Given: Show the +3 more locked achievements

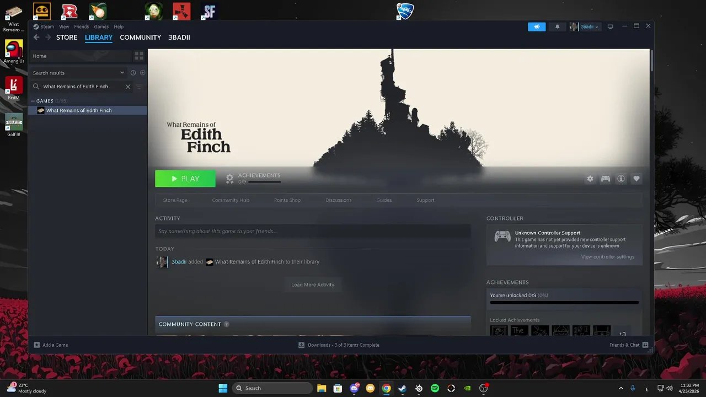Looking at the screenshot, I should coord(622,332).
